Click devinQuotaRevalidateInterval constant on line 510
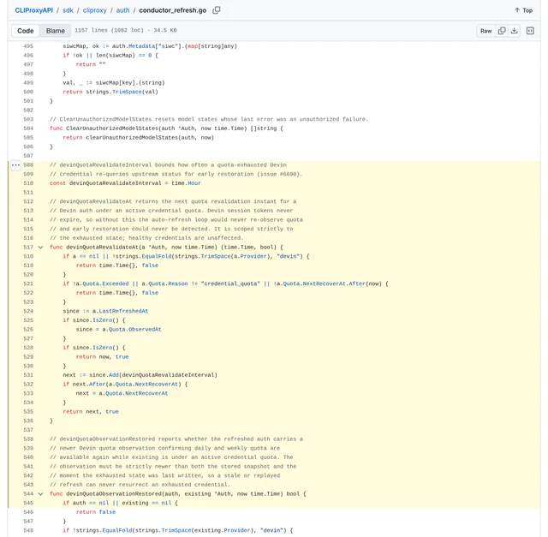Viewport: 548px width, 537px height. click(116, 183)
